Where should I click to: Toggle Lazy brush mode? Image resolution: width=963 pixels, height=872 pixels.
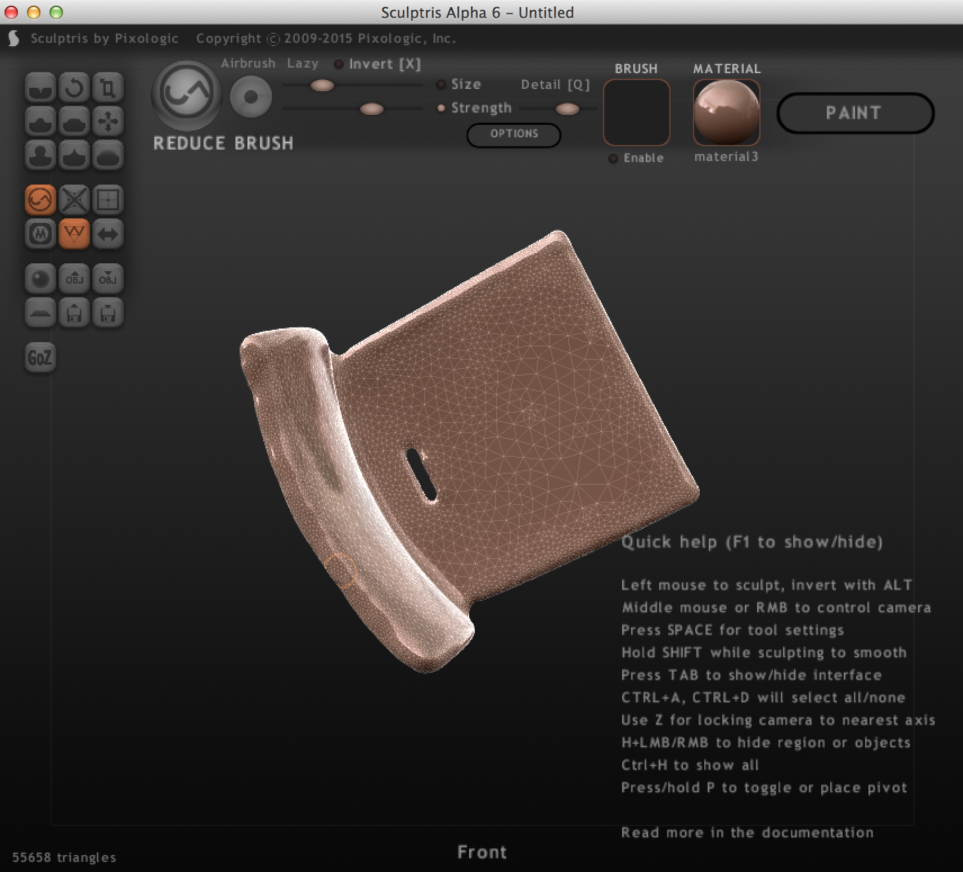[x=303, y=63]
